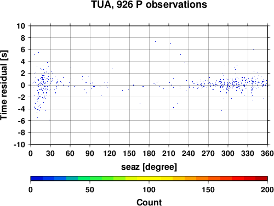Click the y-axis tick label 10

point(21,26)
